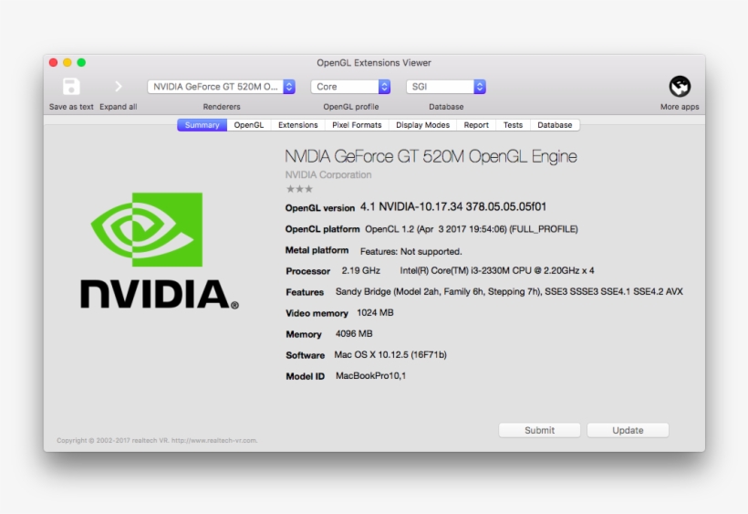
Task: Click the OpenGL Extensions Viewer window title
Action: point(374,62)
